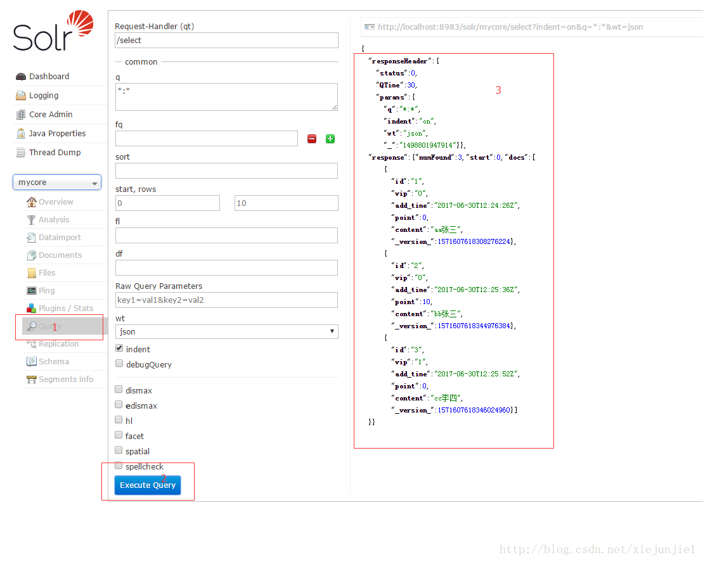Image resolution: width=703 pixels, height=562 pixels.
Task: Click the fq filter input field
Action: [207, 139]
